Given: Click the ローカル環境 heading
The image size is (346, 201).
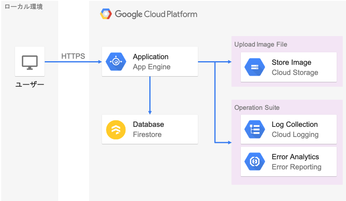Looking at the screenshot, I should 23,6.
